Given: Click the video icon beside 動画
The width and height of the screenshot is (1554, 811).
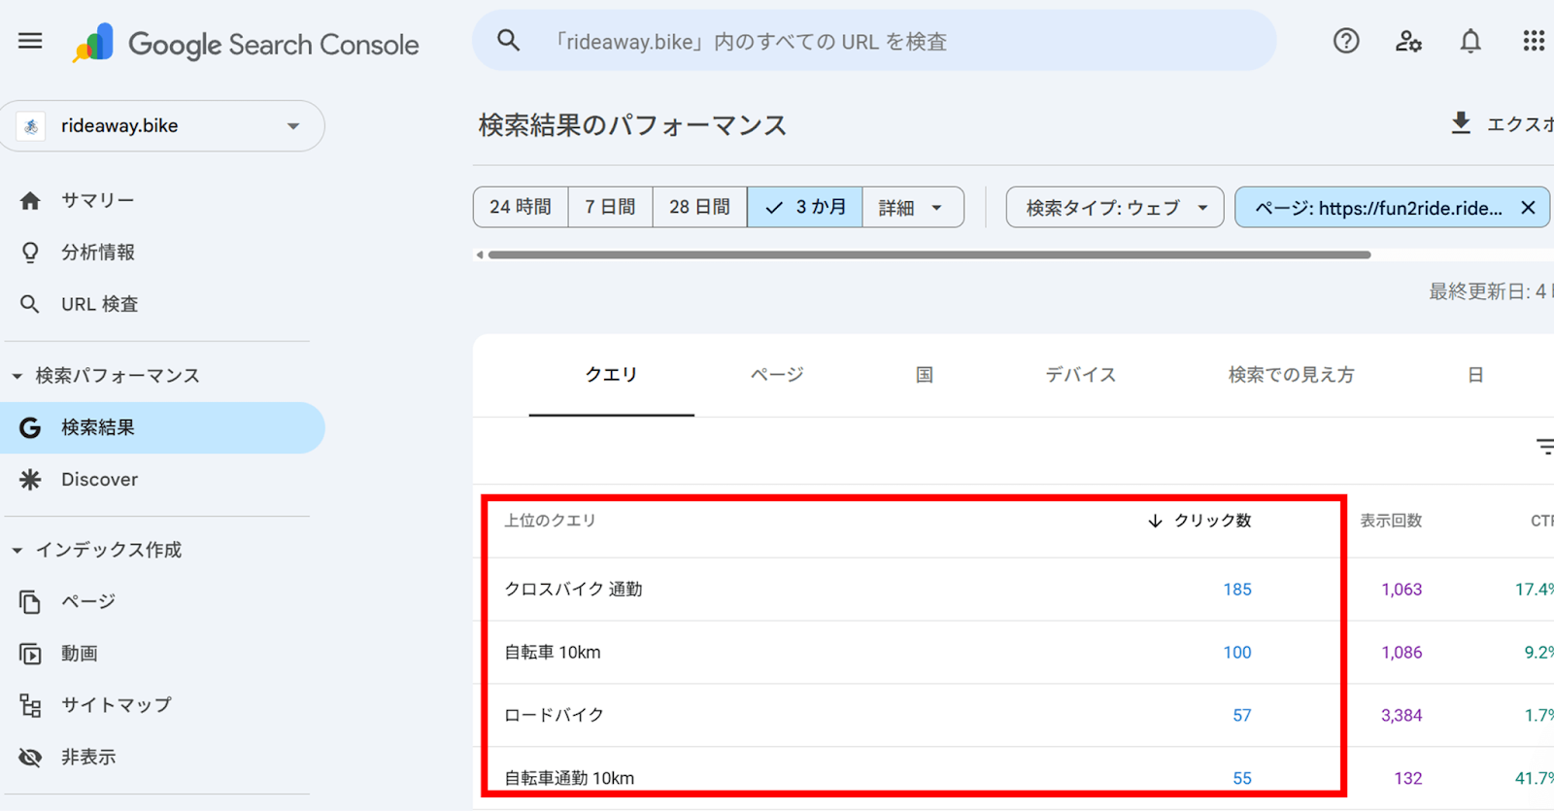Looking at the screenshot, I should [30, 654].
